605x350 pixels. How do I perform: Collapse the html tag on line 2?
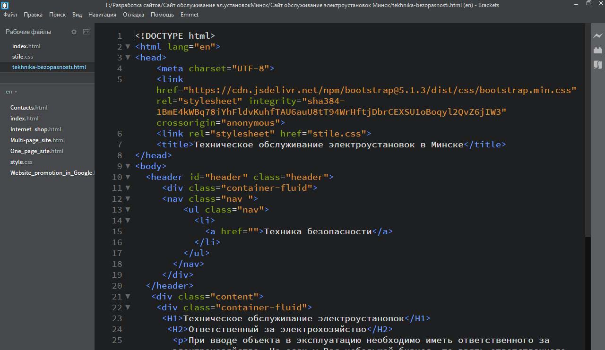click(x=128, y=47)
